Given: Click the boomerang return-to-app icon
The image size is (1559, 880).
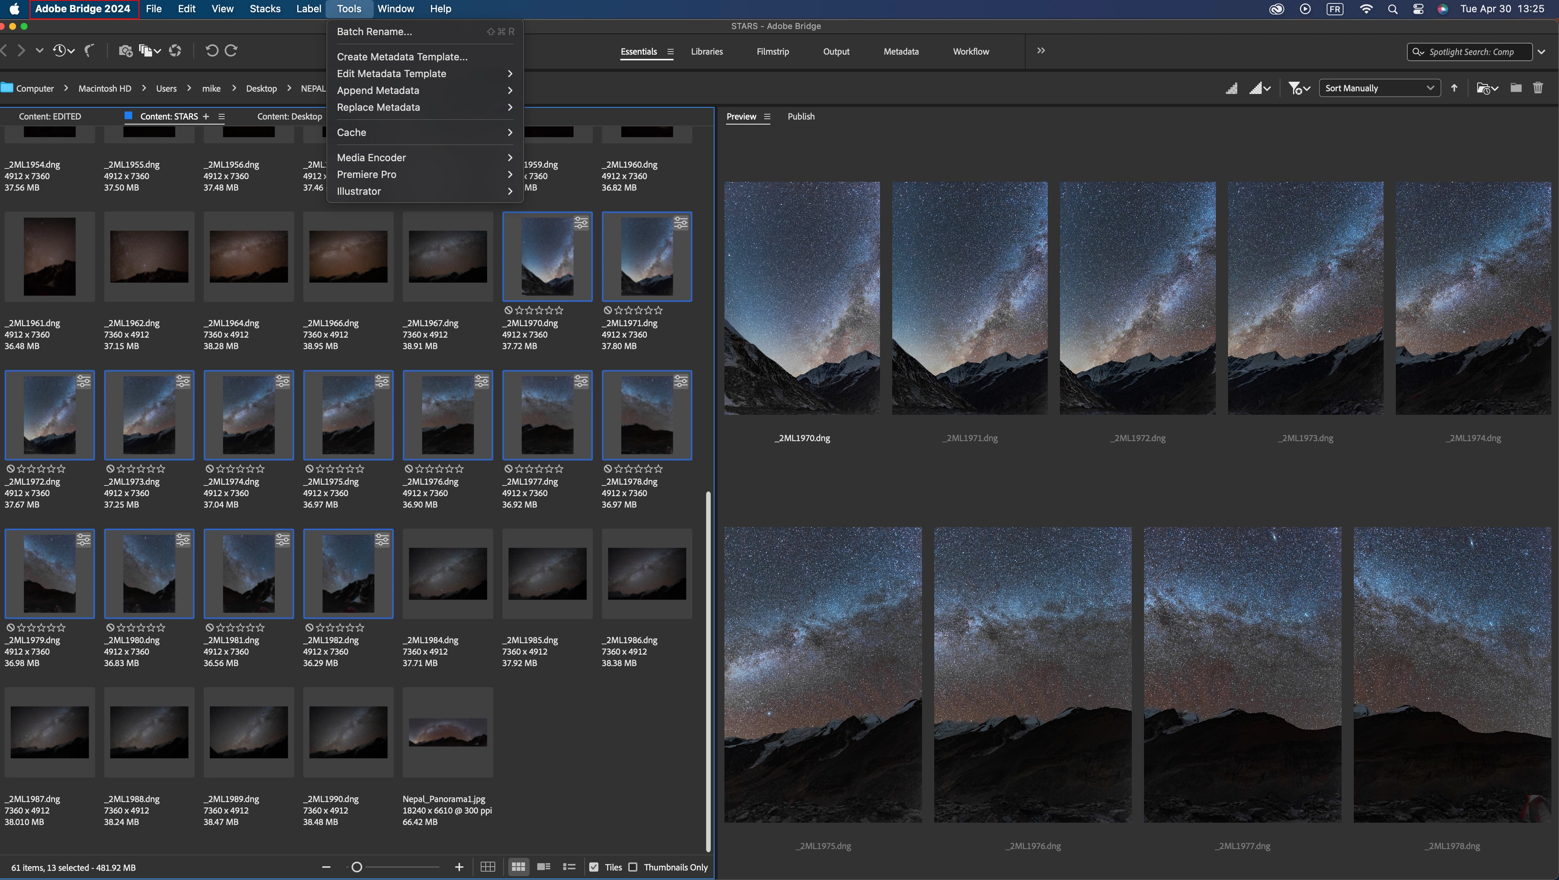Looking at the screenshot, I should [89, 51].
